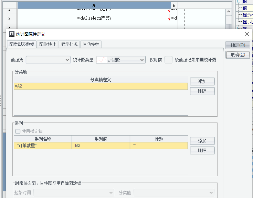The height and width of the screenshot is (198, 253).
Task: Click the line chart icon in 统计图类型
Action: pos(102,60)
